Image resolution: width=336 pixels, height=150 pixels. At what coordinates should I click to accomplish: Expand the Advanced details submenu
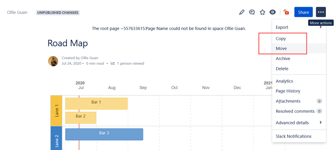(x=299, y=123)
